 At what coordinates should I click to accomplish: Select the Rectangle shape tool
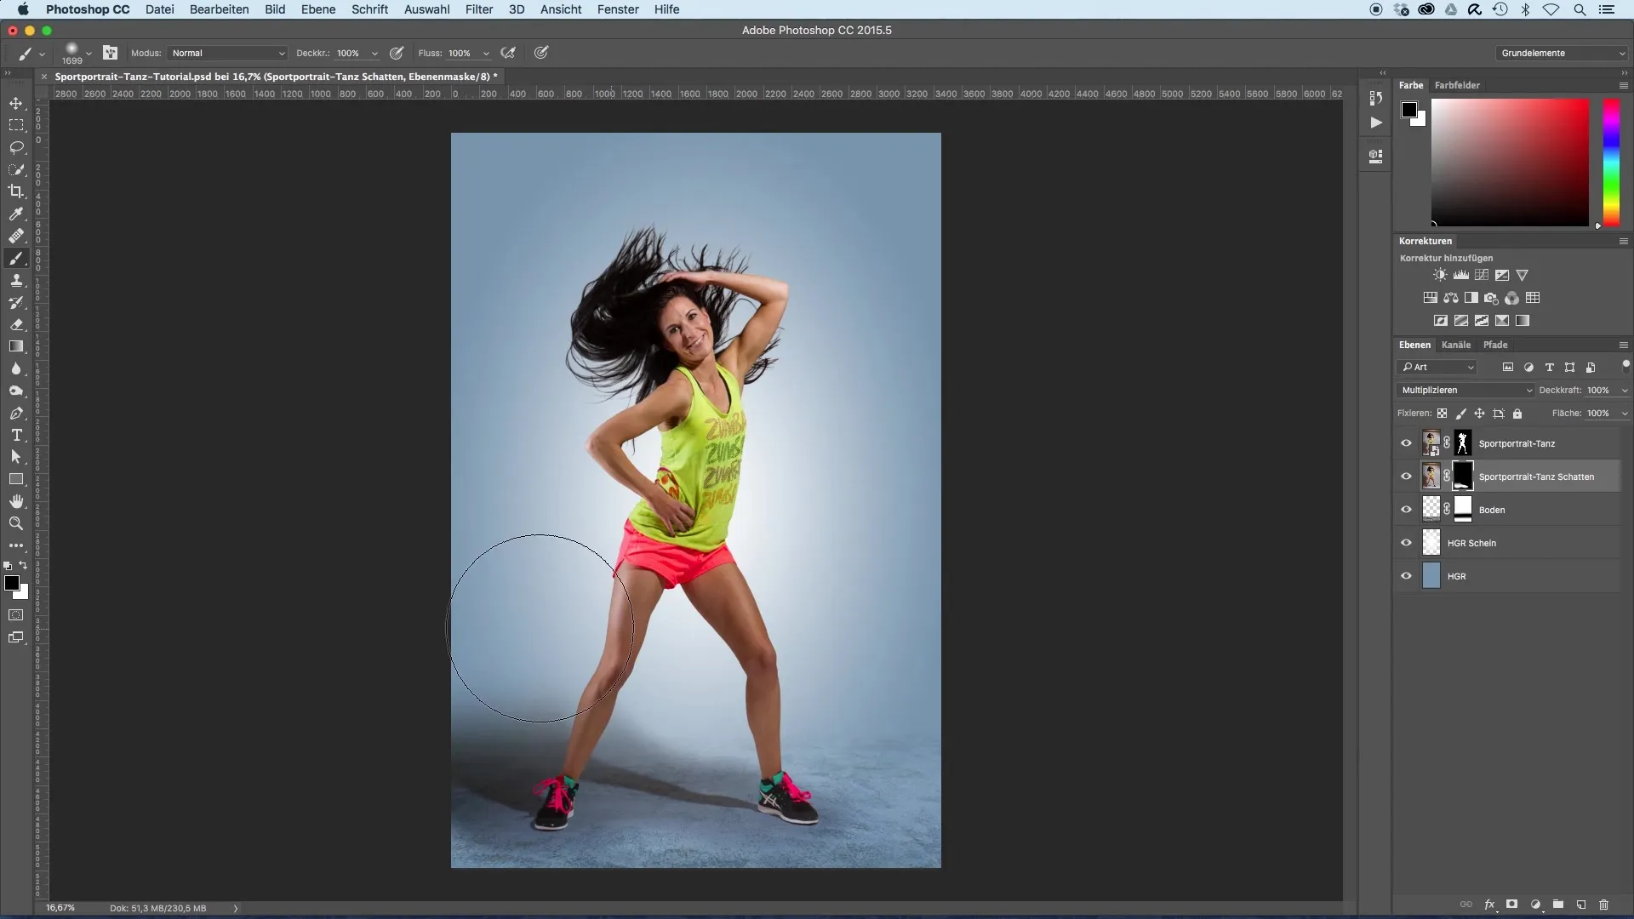(x=16, y=479)
